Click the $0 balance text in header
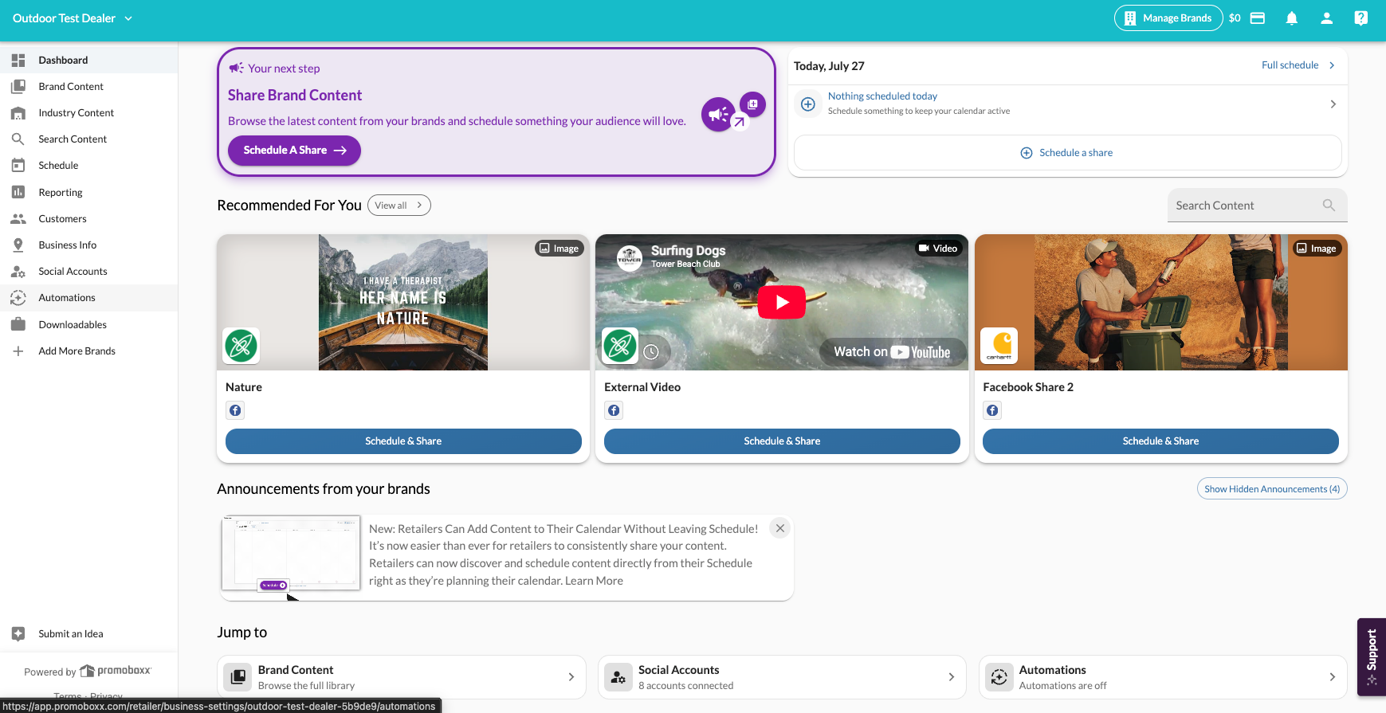 [x=1235, y=18]
